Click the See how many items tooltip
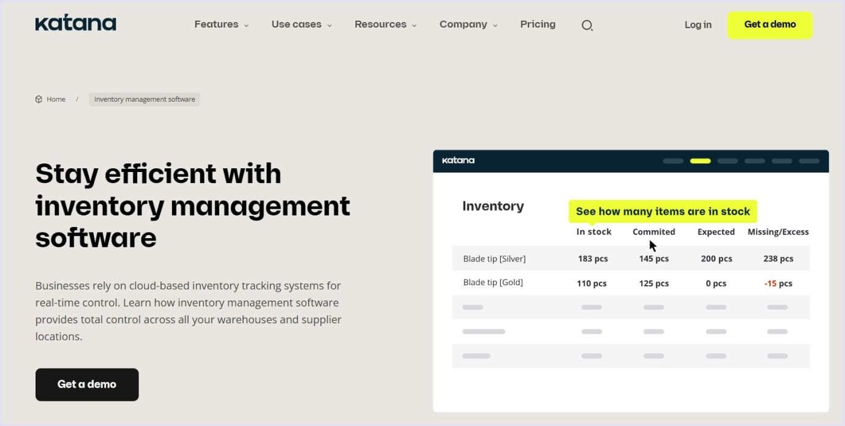The width and height of the screenshot is (845, 426). click(x=663, y=211)
